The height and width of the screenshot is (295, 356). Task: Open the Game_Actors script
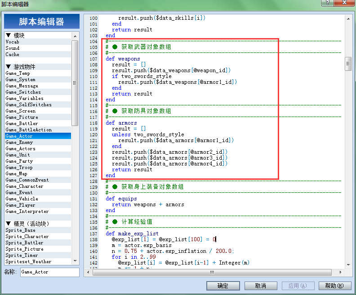38,149
